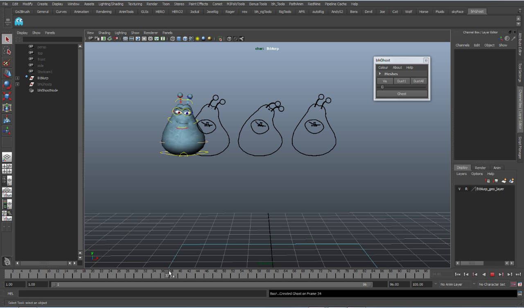The image size is (524, 308).
Task: Toggle R display type of B:blurp_geo_layer
Action: (466, 189)
